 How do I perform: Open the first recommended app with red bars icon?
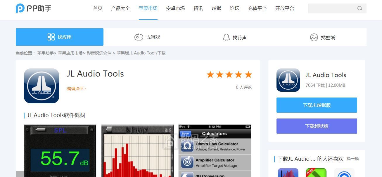[x=288, y=172]
